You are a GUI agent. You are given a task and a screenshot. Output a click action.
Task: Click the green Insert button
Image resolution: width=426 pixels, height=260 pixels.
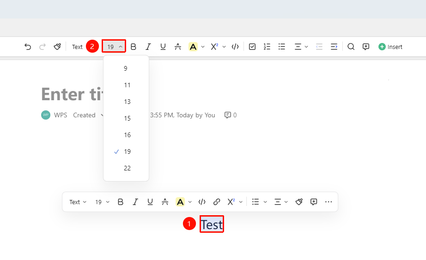(390, 47)
